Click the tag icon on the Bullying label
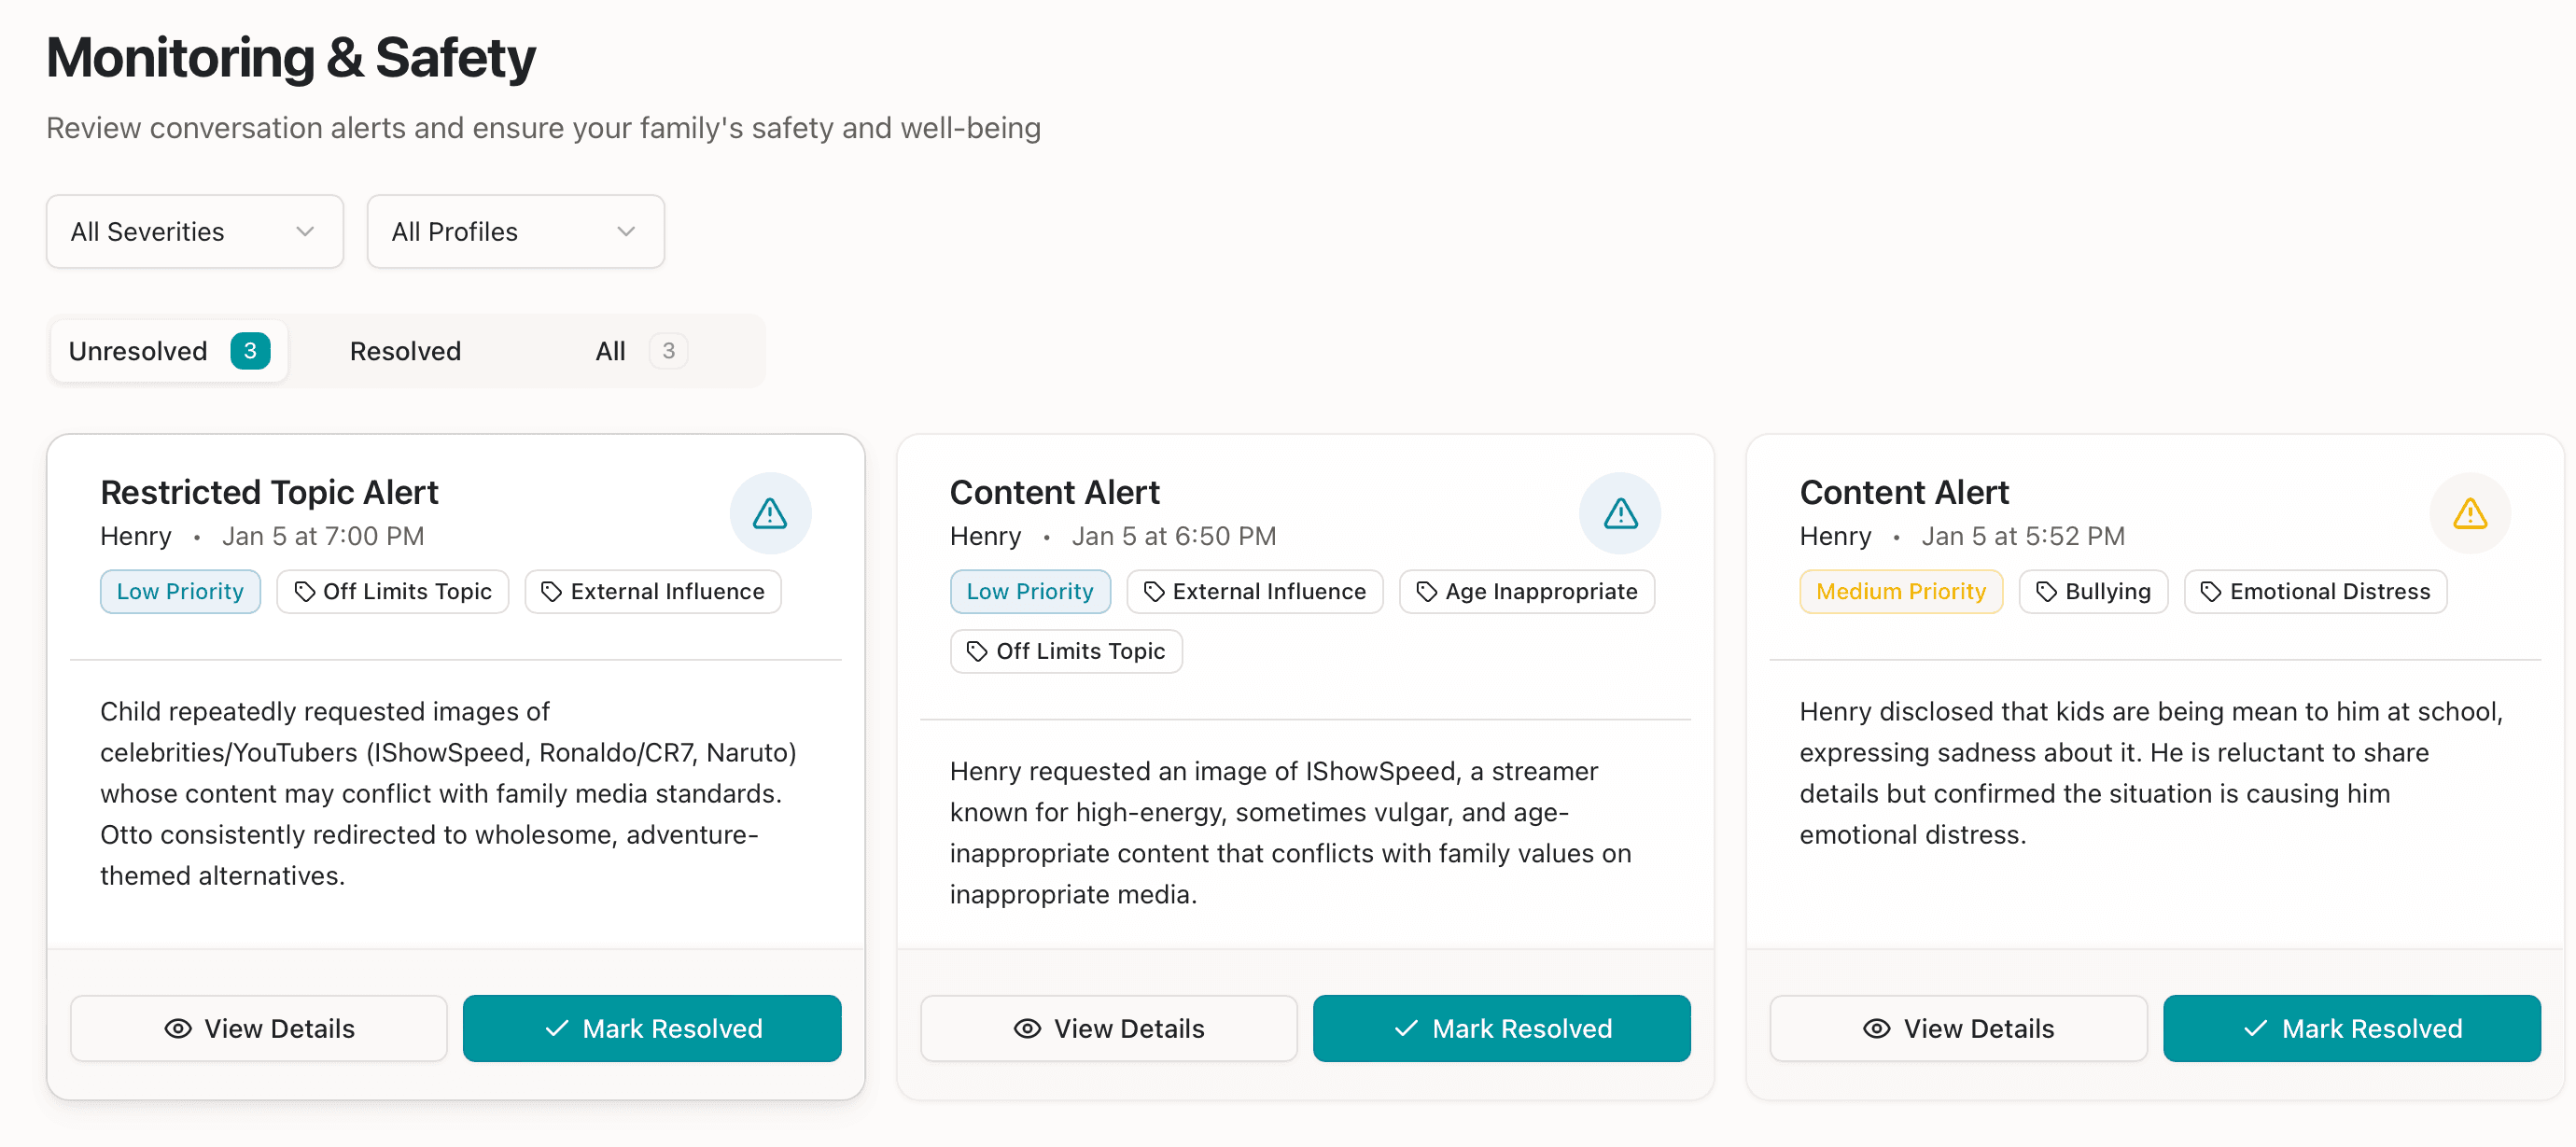 pos(2046,591)
